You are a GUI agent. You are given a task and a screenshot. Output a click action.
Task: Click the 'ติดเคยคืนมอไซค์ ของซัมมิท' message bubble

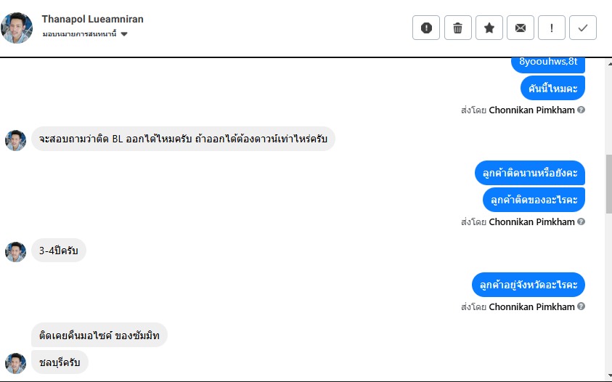tap(99, 336)
